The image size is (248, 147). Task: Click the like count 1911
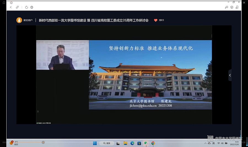[161, 20]
